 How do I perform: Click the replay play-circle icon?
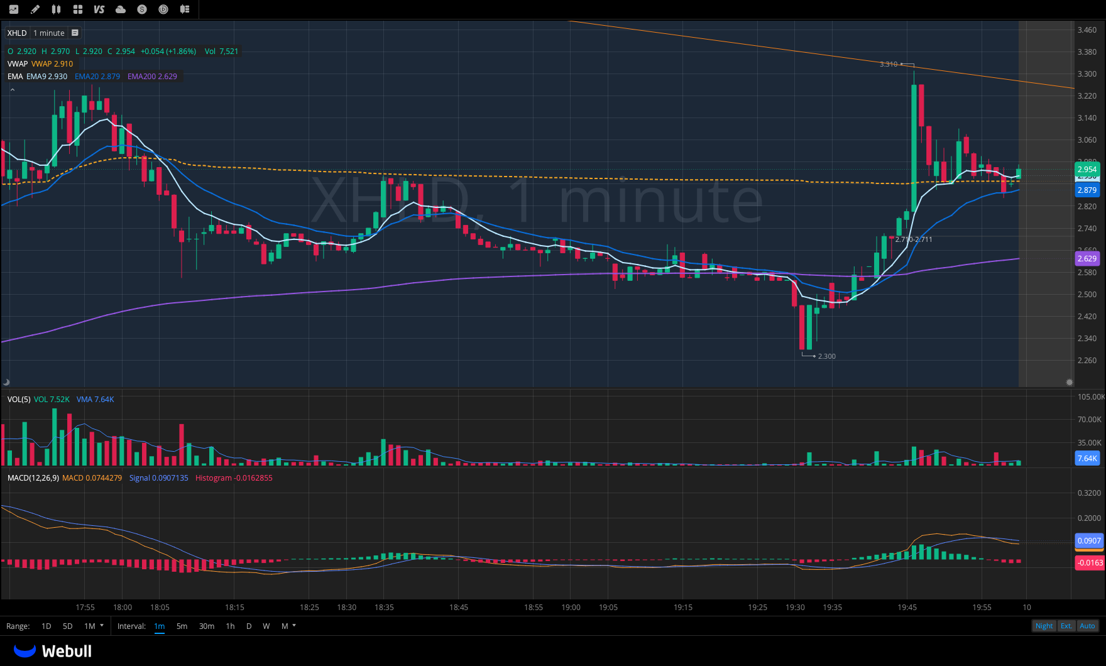pos(163,9)
